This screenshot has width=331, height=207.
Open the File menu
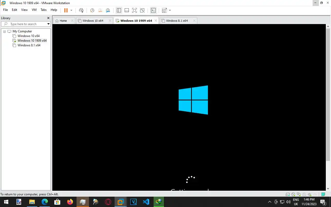tap(5, 10)
